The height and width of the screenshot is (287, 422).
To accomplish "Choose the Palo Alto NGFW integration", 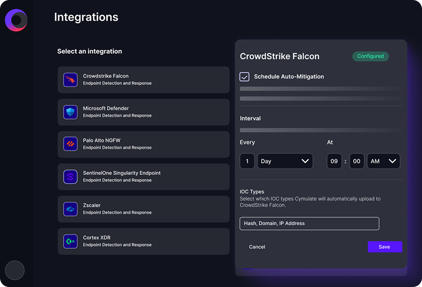I will tap(143, 144).
